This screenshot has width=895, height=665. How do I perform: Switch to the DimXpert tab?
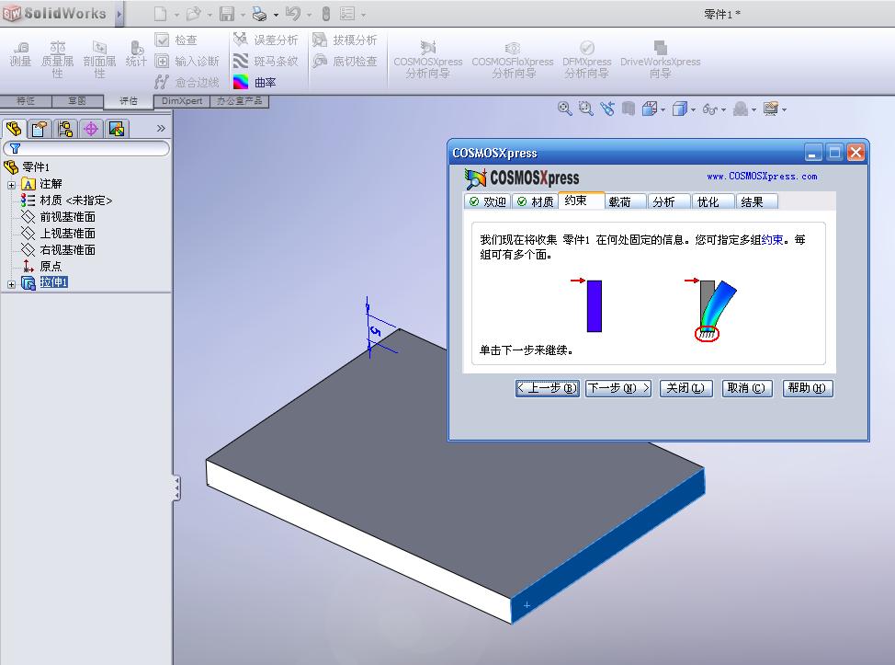tap(182, 101)
